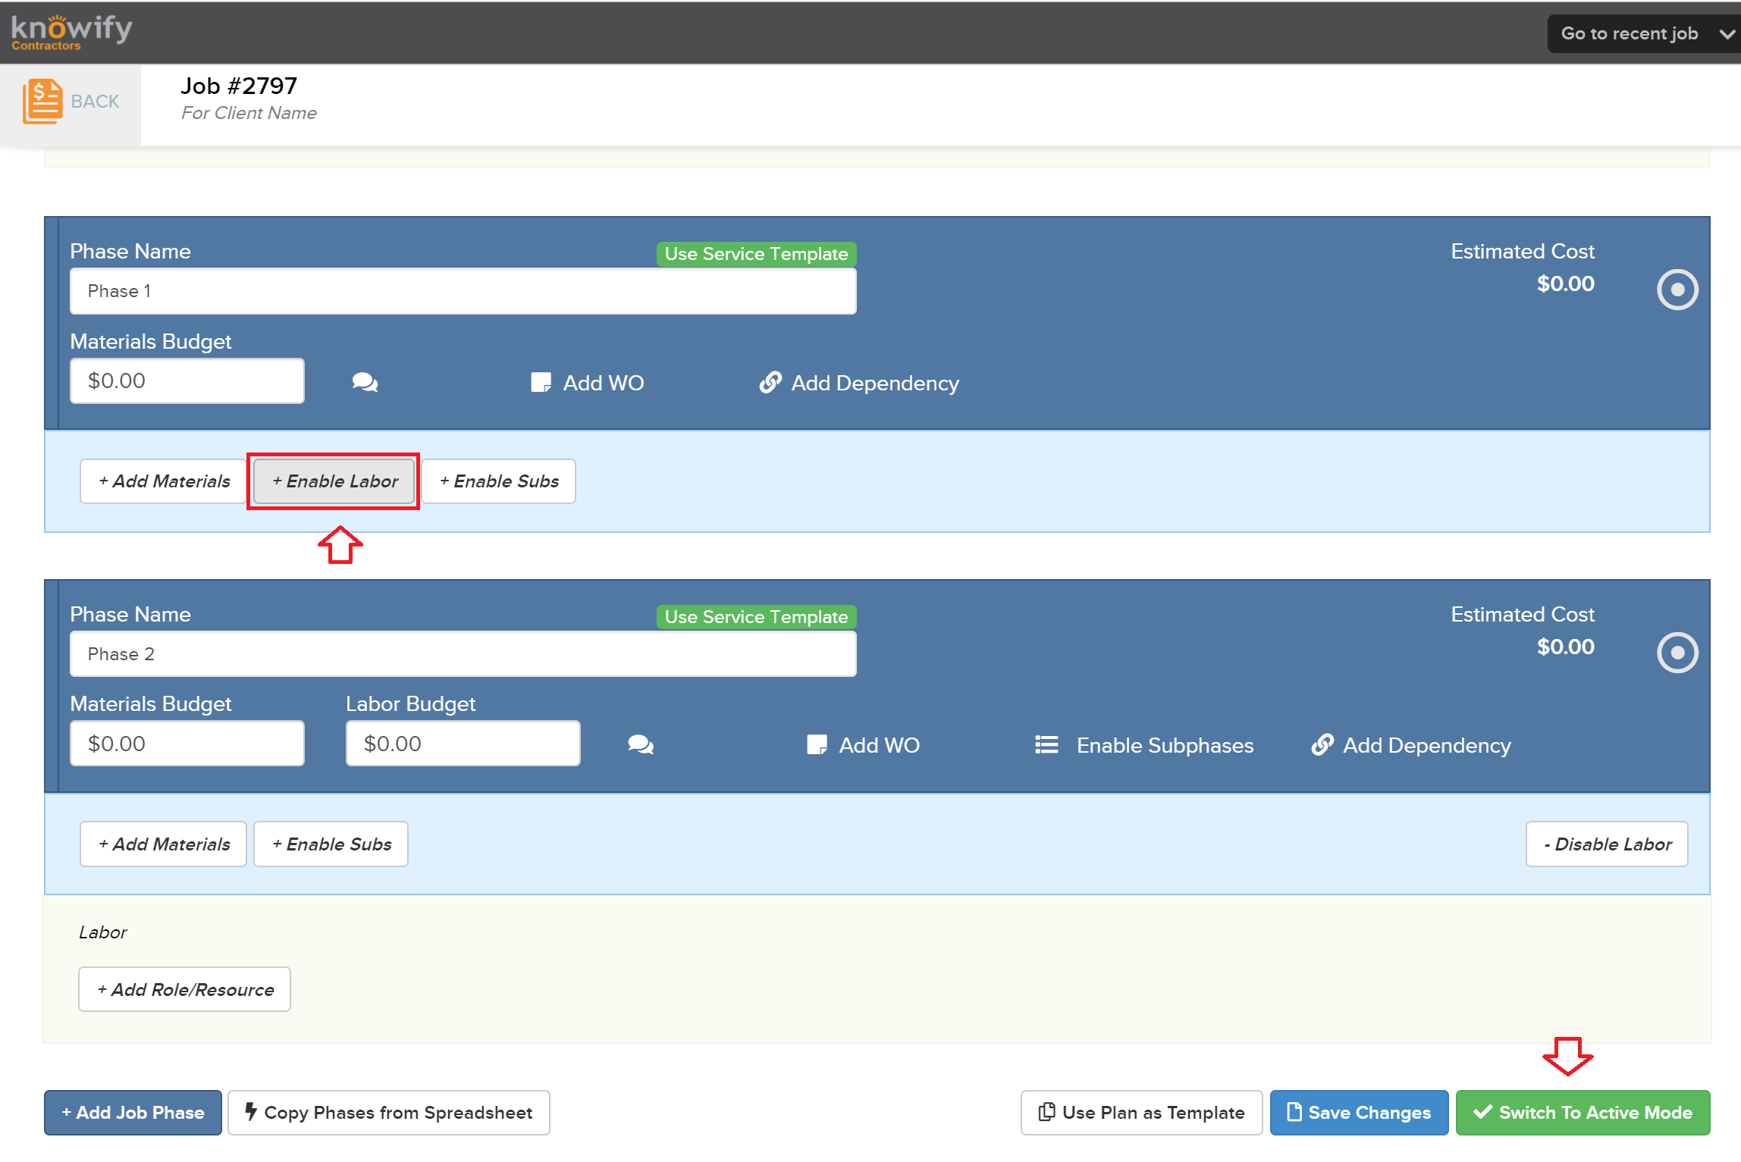The height and width of the screenshot is (1162, 1741).
Task: Click the Job #2797 title
Action: 239,86
